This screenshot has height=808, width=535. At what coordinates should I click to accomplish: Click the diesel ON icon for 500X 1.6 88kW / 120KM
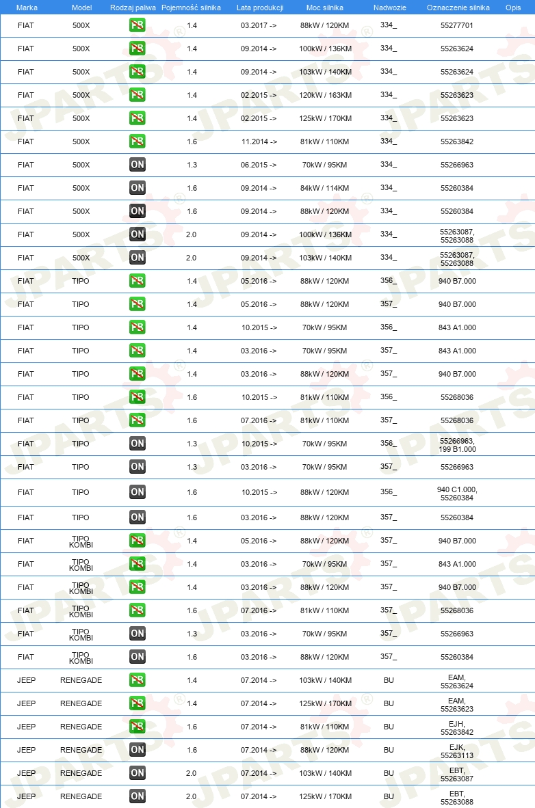[138, 211]
